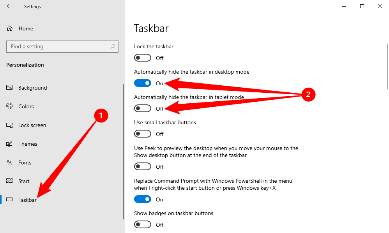Open Background via its picture icon

click(10, 88)
